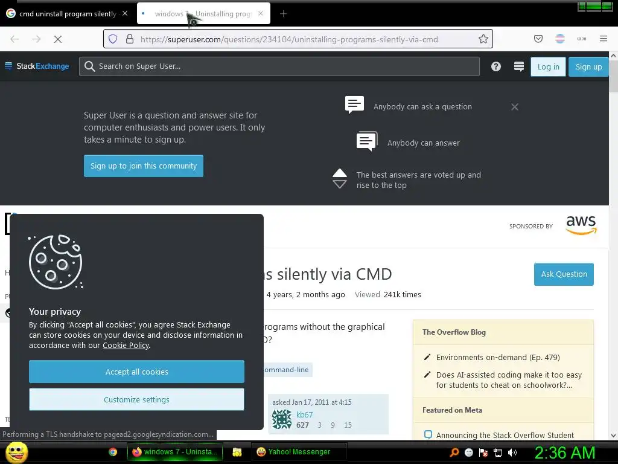Click the striped round extension icon in toolbar
This screenshot has height=464, width=618.
point(560,39)
